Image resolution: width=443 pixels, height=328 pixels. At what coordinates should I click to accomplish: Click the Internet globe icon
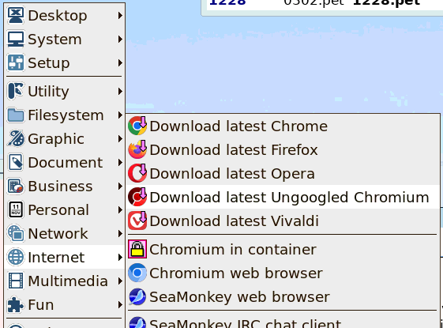(16, 257)
